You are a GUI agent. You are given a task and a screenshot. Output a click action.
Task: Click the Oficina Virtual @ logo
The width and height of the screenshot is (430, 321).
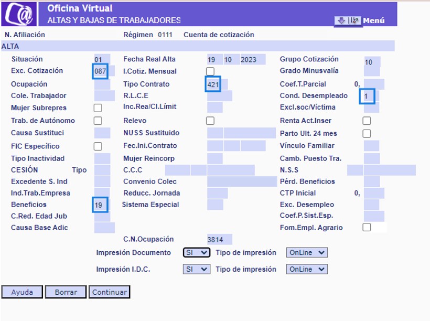point(19,14)
